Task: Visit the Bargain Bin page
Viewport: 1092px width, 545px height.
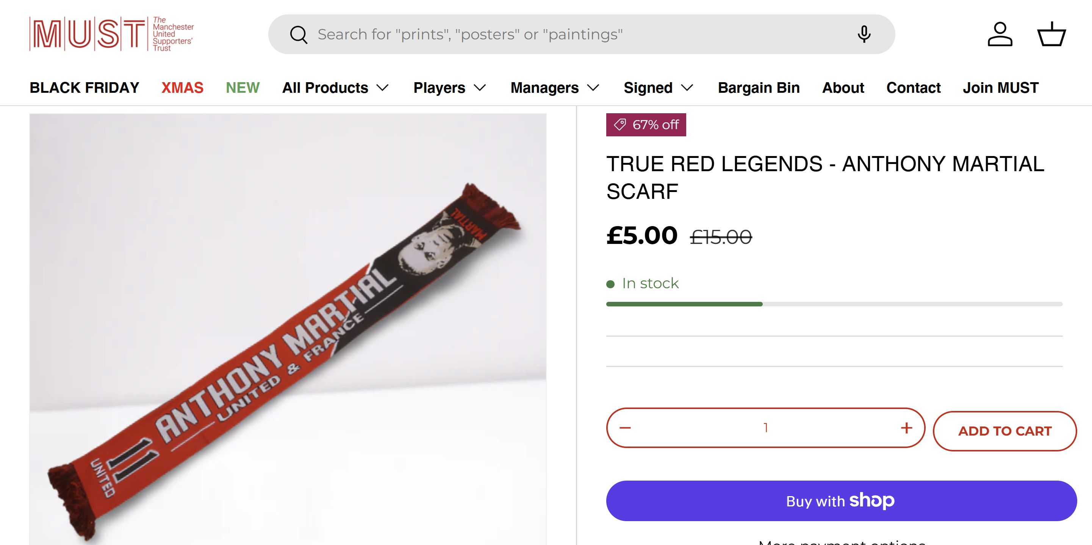Action: coord(759,88)
